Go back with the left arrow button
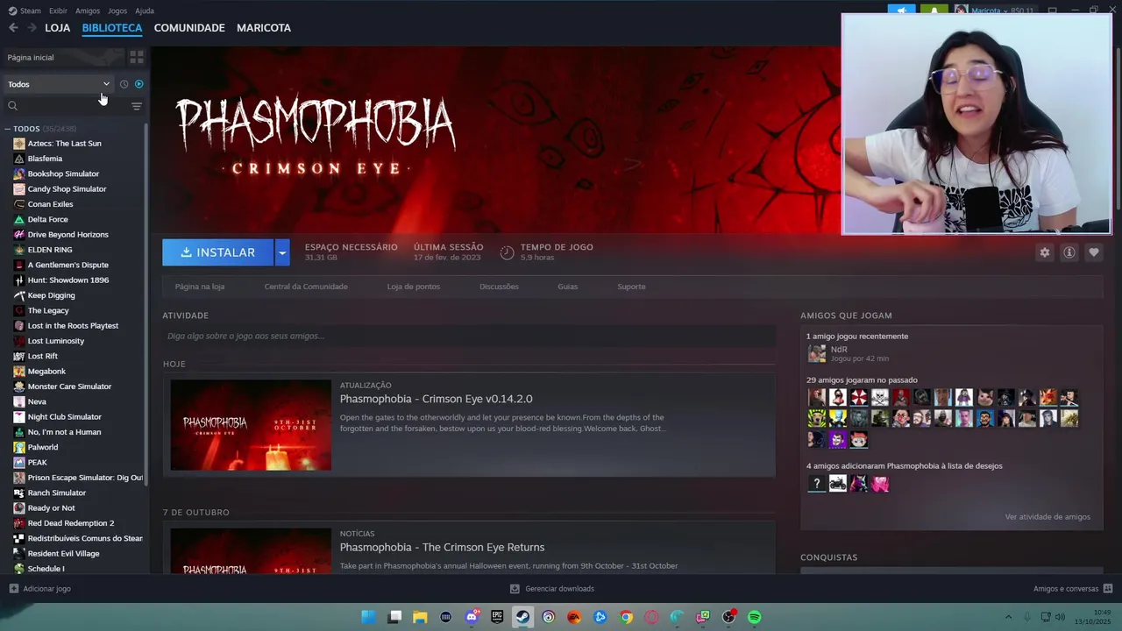The image size is (1122, 631). tap(13, 28)
